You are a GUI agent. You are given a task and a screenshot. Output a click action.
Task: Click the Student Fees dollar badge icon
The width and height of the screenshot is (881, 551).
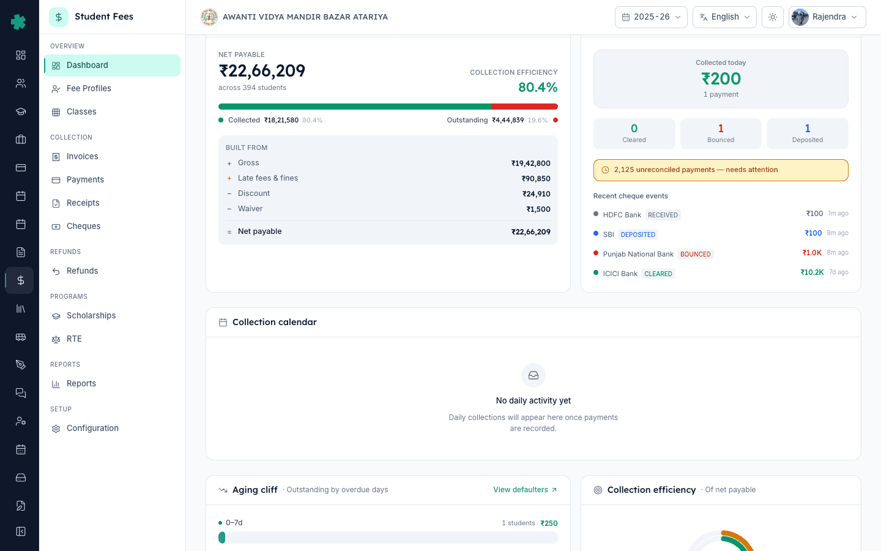[59, 17]
